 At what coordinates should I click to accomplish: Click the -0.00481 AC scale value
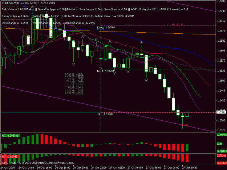[x=222, y=151]
